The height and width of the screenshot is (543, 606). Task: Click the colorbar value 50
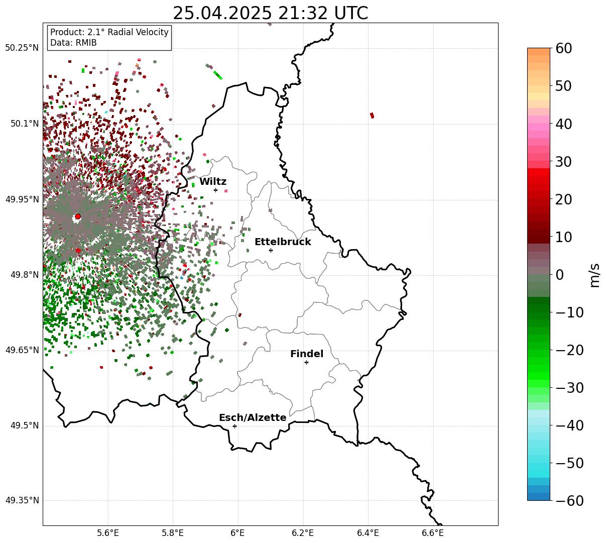pos(564,86)
